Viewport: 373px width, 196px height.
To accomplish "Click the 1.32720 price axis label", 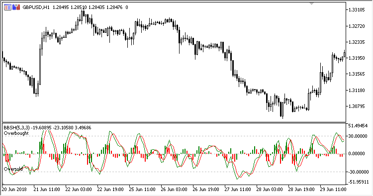I will [357, 26].
